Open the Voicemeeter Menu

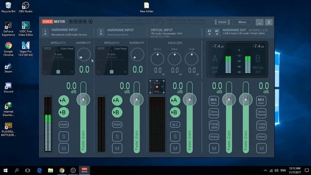[x=242, y=22]
